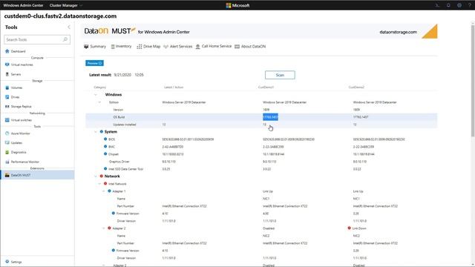
Task: Click the Virtual machines icon in sidebar
Action: pos(7,65)
